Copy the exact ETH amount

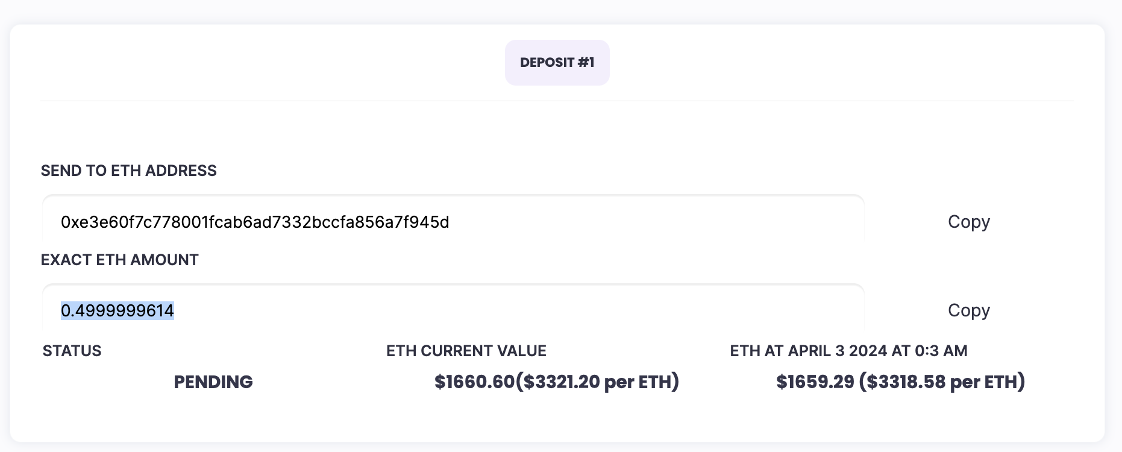(968, 310)
